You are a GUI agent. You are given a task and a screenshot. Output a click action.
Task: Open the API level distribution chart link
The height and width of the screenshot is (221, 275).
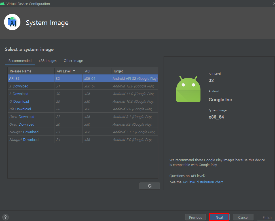[203, 182]
